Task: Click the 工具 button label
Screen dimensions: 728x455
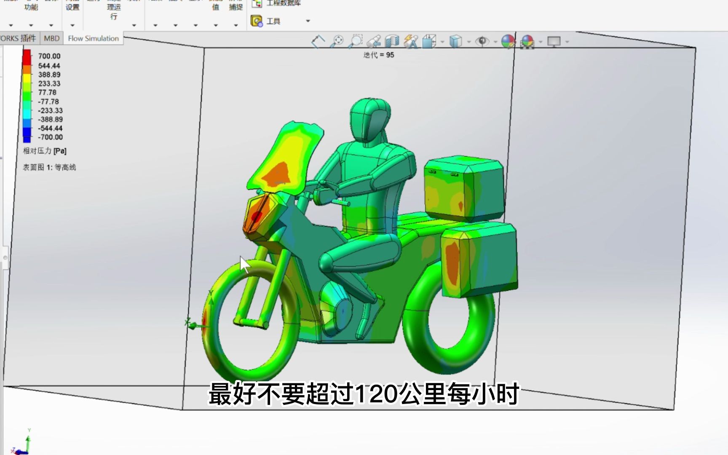Action: (273, 21)
